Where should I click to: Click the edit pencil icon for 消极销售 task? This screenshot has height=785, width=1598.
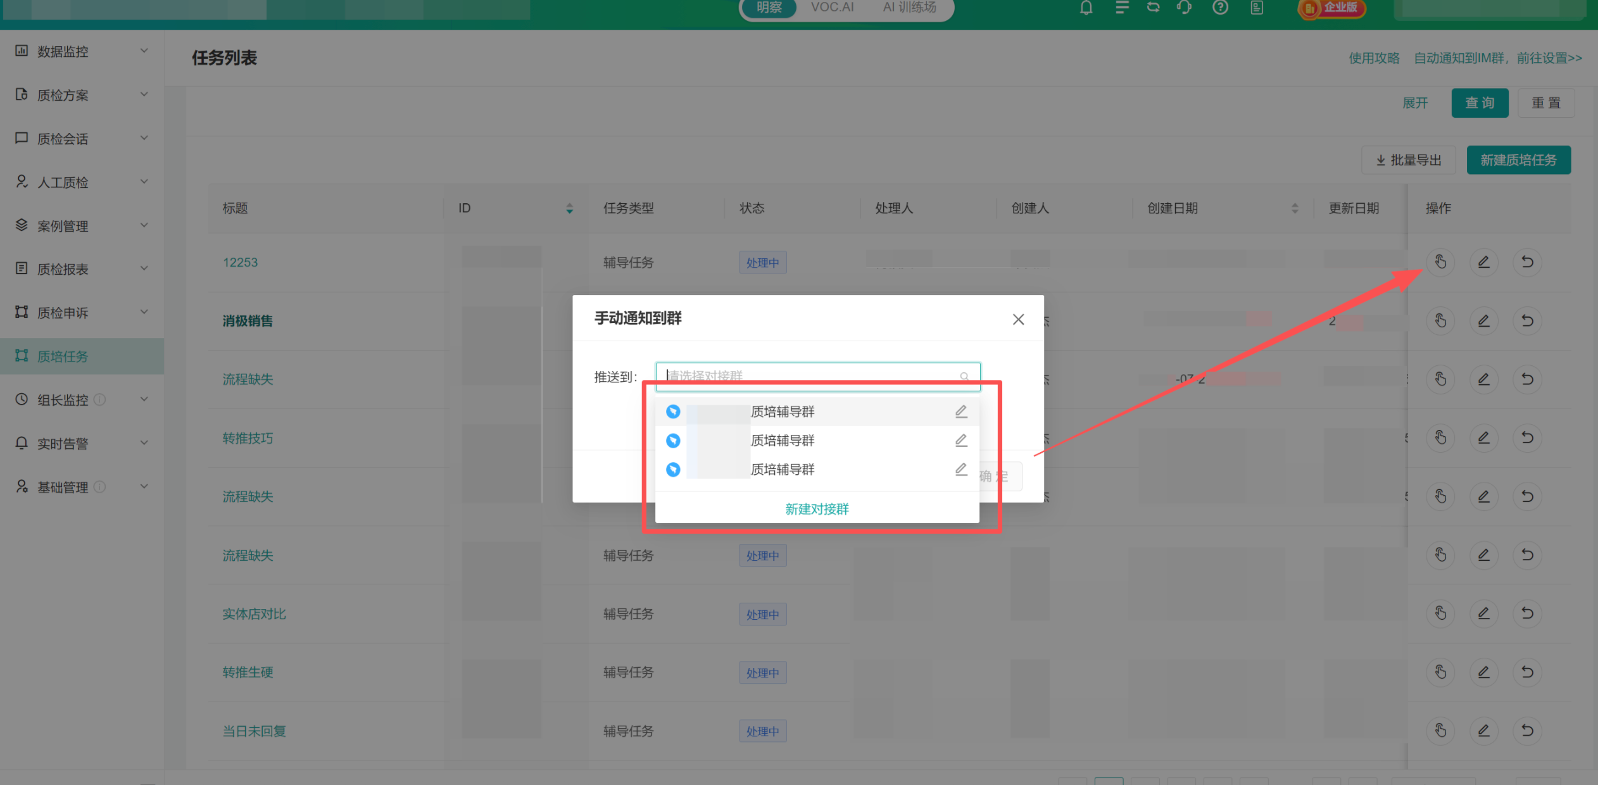pos(1483,320)
